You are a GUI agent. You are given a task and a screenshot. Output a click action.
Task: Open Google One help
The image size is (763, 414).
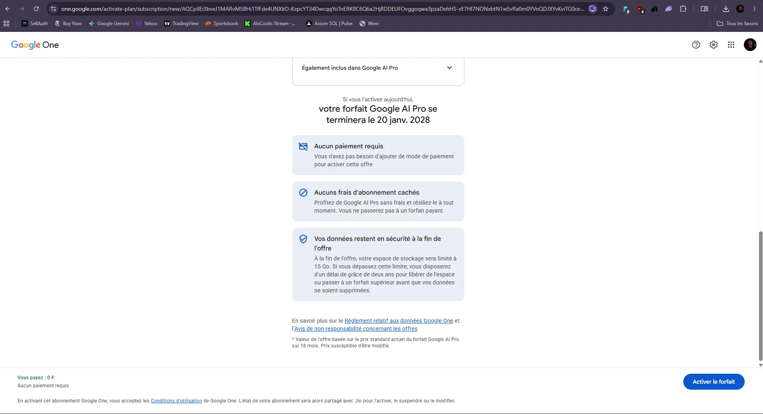(x=696, y=45)
